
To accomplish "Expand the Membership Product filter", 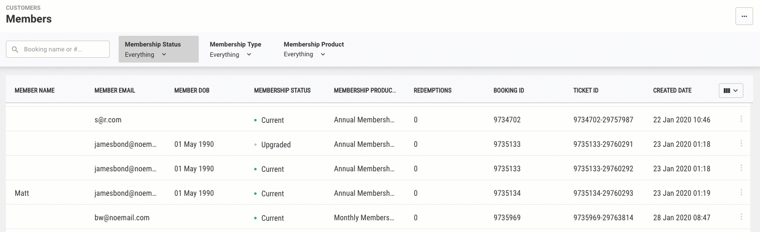I will coord(314,49).
